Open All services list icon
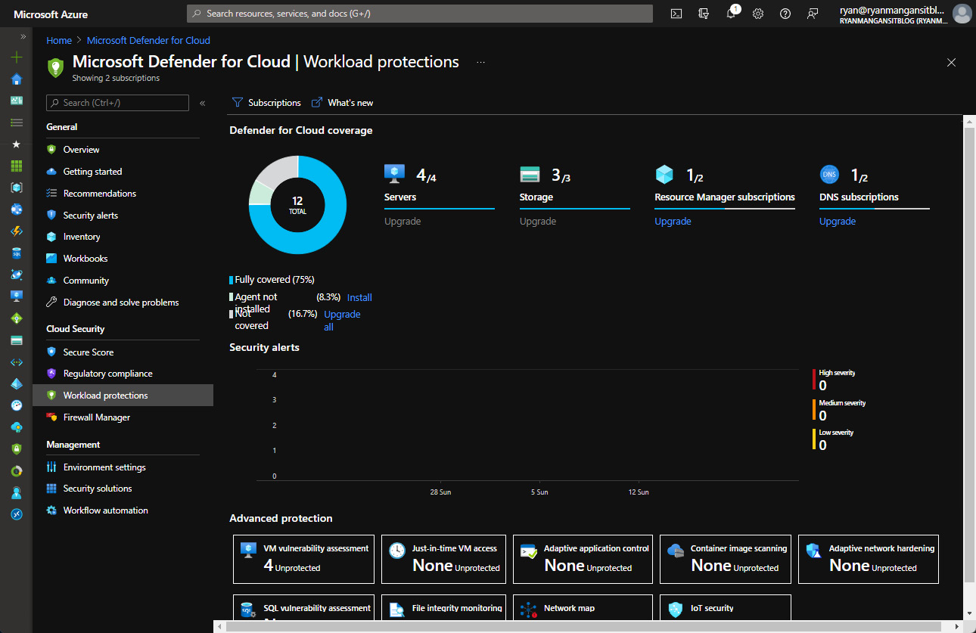976x633 pixels. pos(17,122)
